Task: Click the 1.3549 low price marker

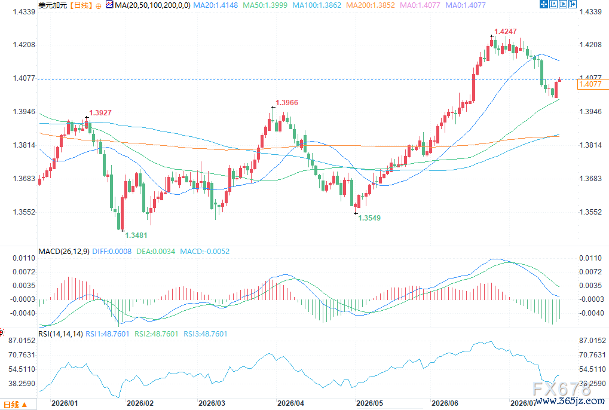Action: pos(369,218)
